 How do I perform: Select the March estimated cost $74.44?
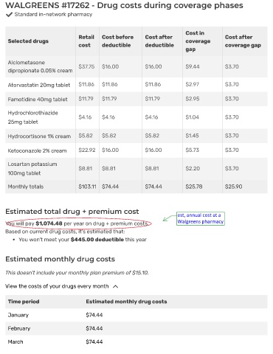click(x=94, y=341)
